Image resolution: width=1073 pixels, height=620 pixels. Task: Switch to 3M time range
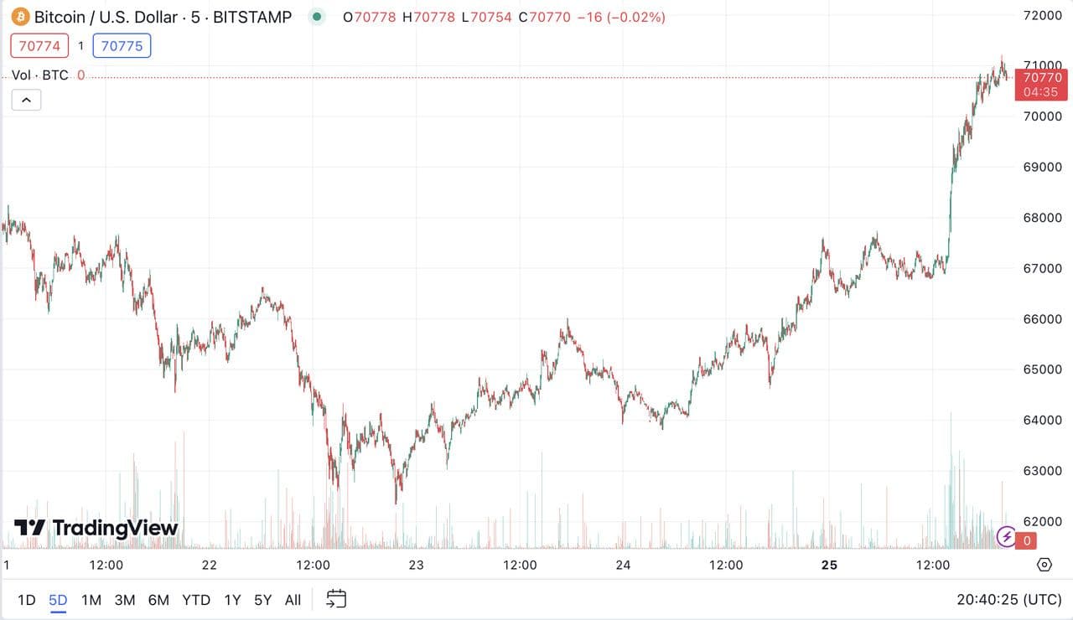[125, 600]
